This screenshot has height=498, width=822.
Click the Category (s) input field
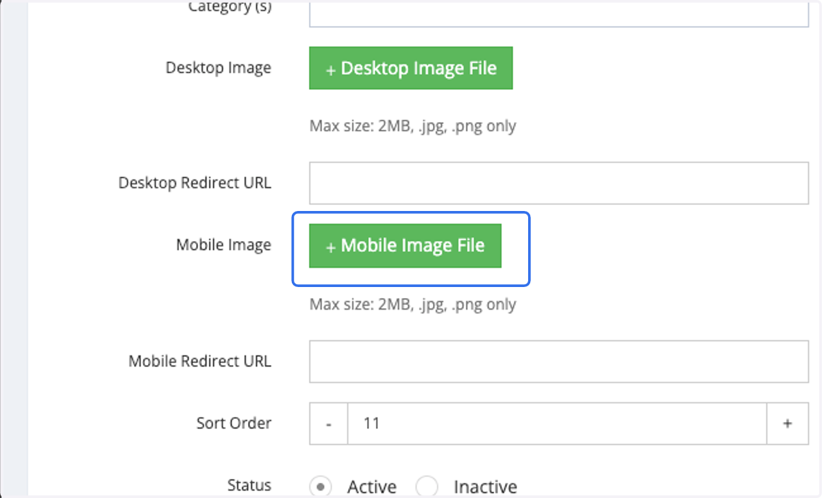[559, 13]
